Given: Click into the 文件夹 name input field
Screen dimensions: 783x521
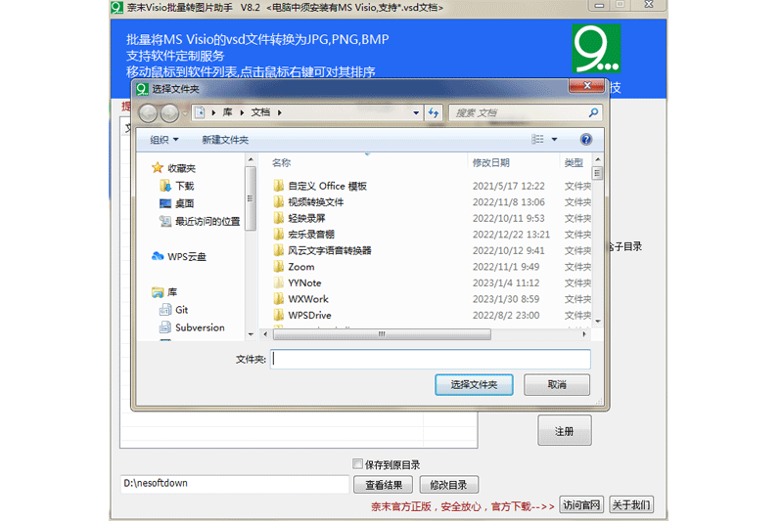Looking at the screenshot, I should [x=431, y=359].
